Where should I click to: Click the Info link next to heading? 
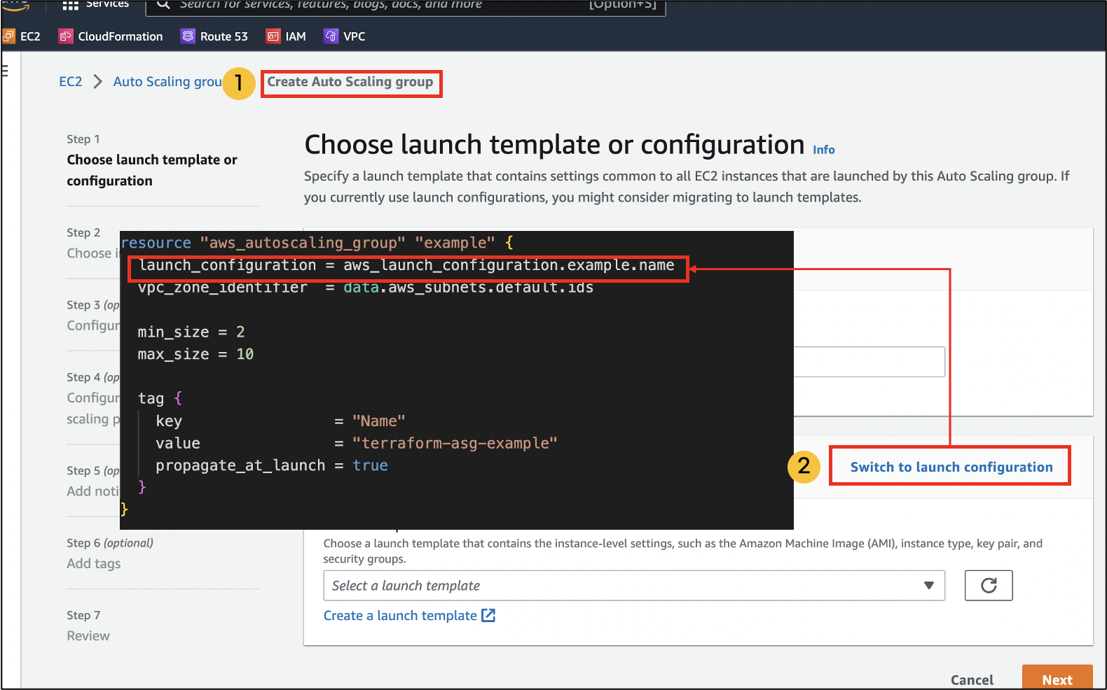pyautogui.click(x=824, y=150)
